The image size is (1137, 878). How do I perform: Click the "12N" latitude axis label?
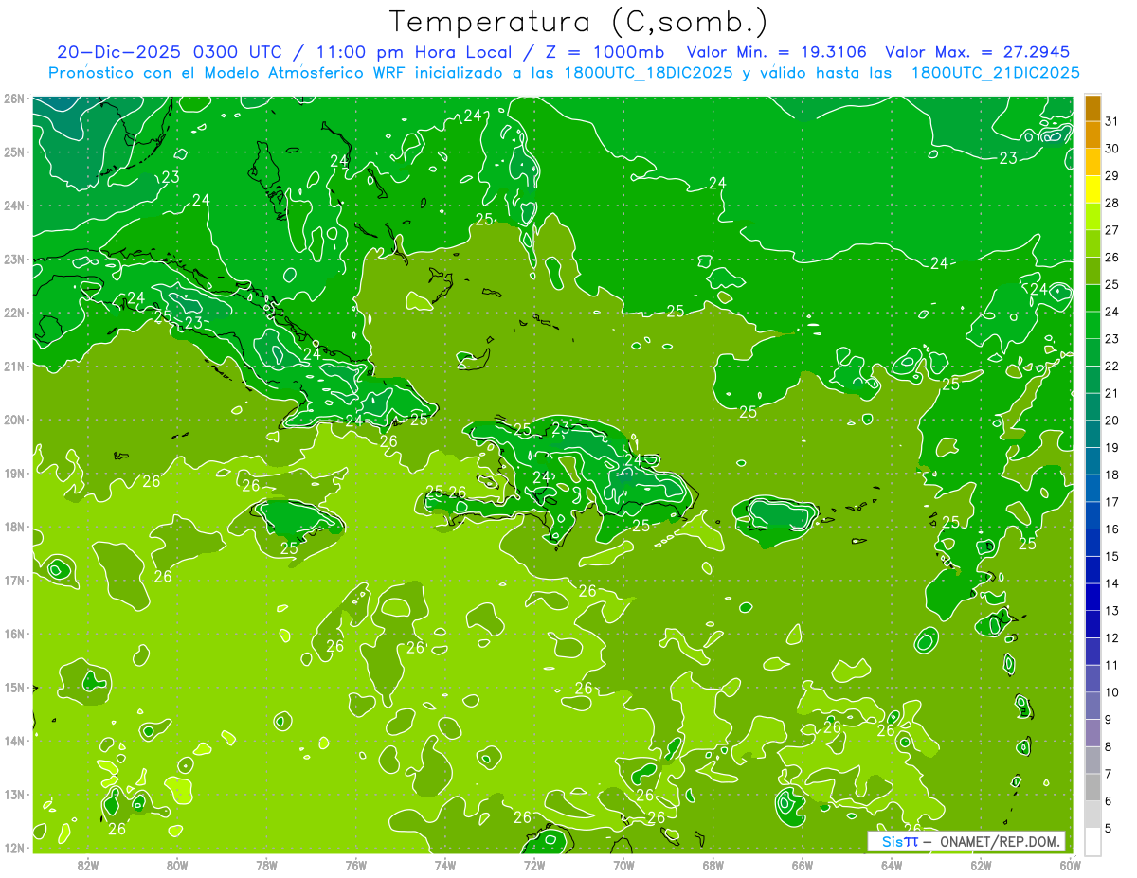click(x=14, y=848)
